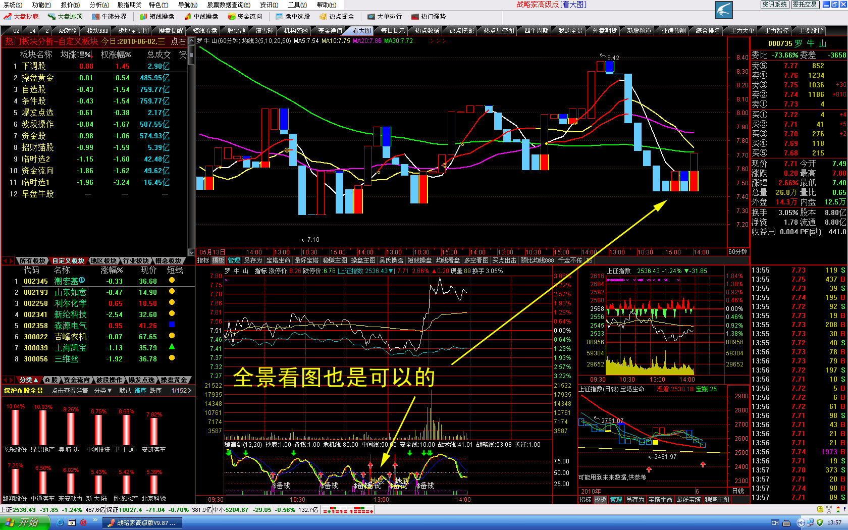This screenshot has width=848, height=530.
Task: Select the 概念板块 tab
Action: [169, 261]
